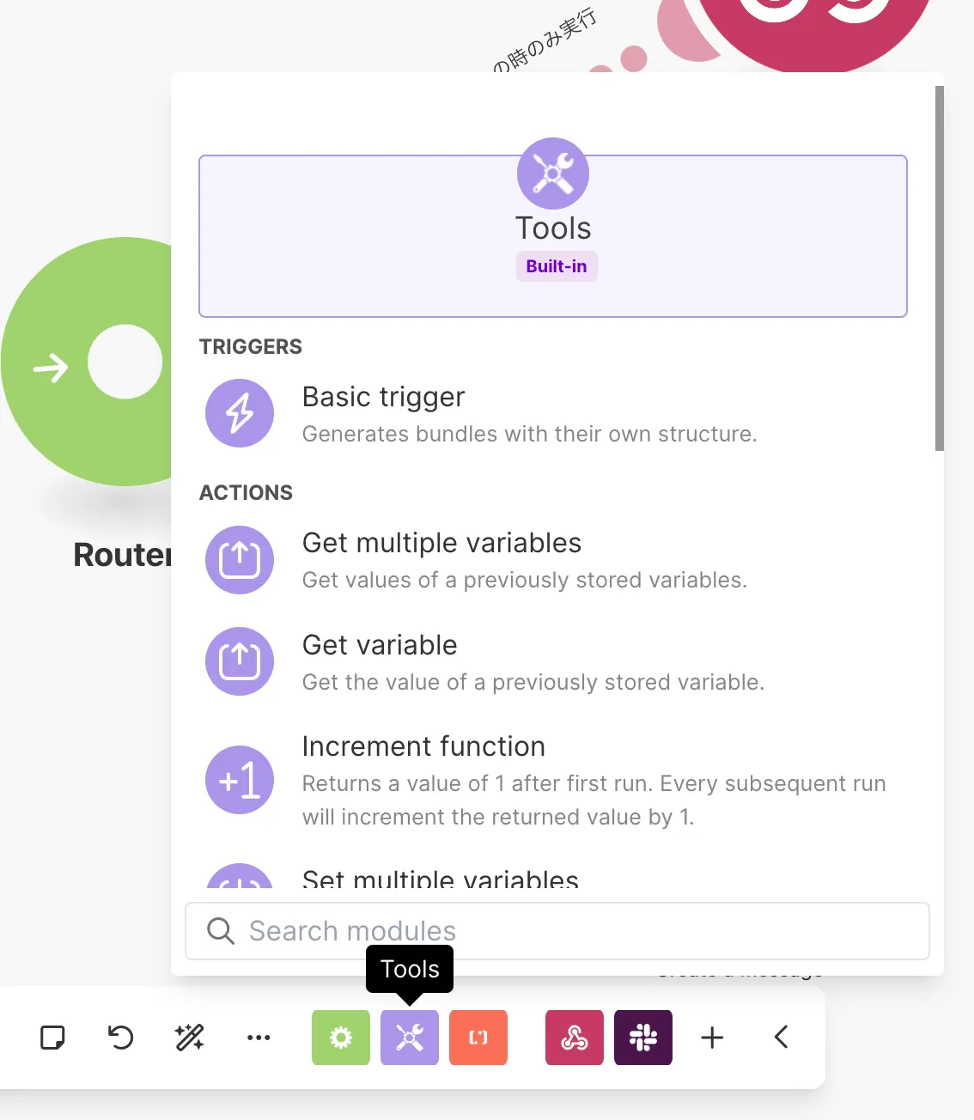The width and height of the screenshot is (974, 1120).
Task: Choose the Increment function action
Action: coord(481,780)
